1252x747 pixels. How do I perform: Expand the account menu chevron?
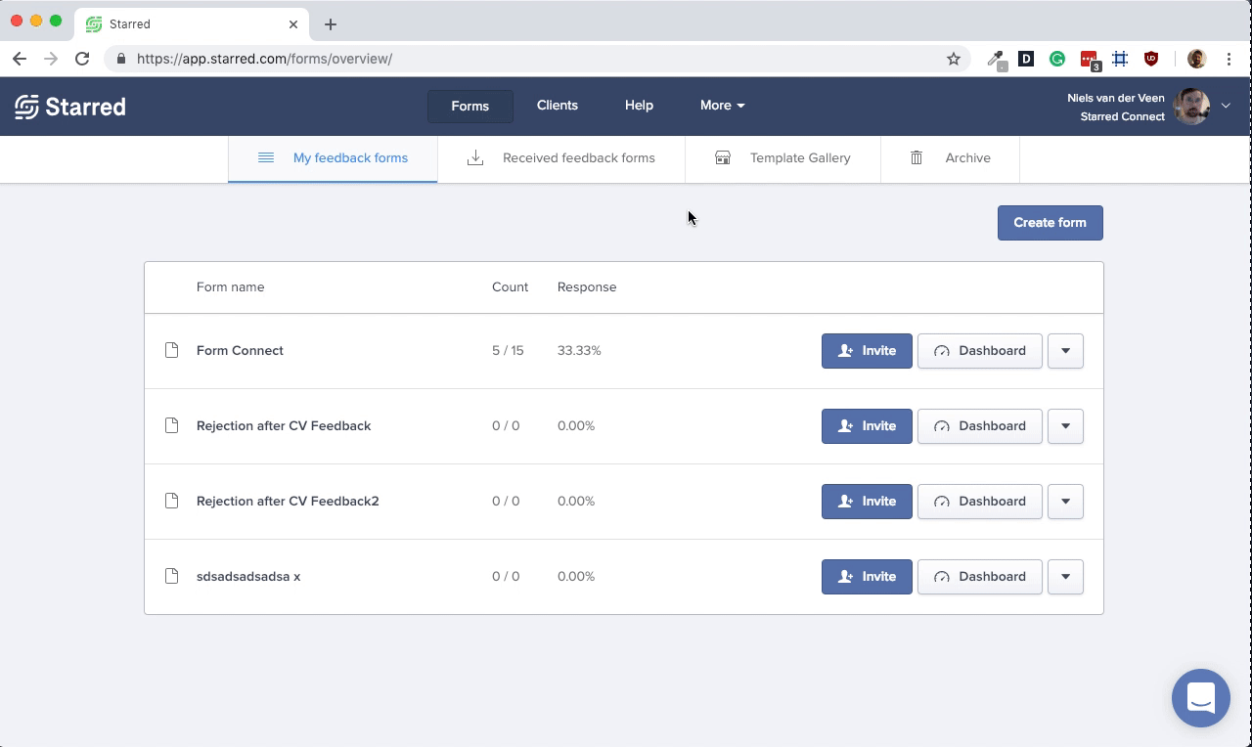1226,106
